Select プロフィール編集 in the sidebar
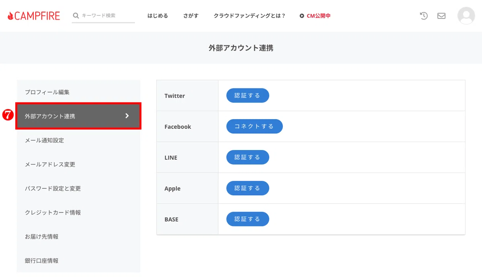The height and width of the screenshot is (280, 482). click(78, 92)
